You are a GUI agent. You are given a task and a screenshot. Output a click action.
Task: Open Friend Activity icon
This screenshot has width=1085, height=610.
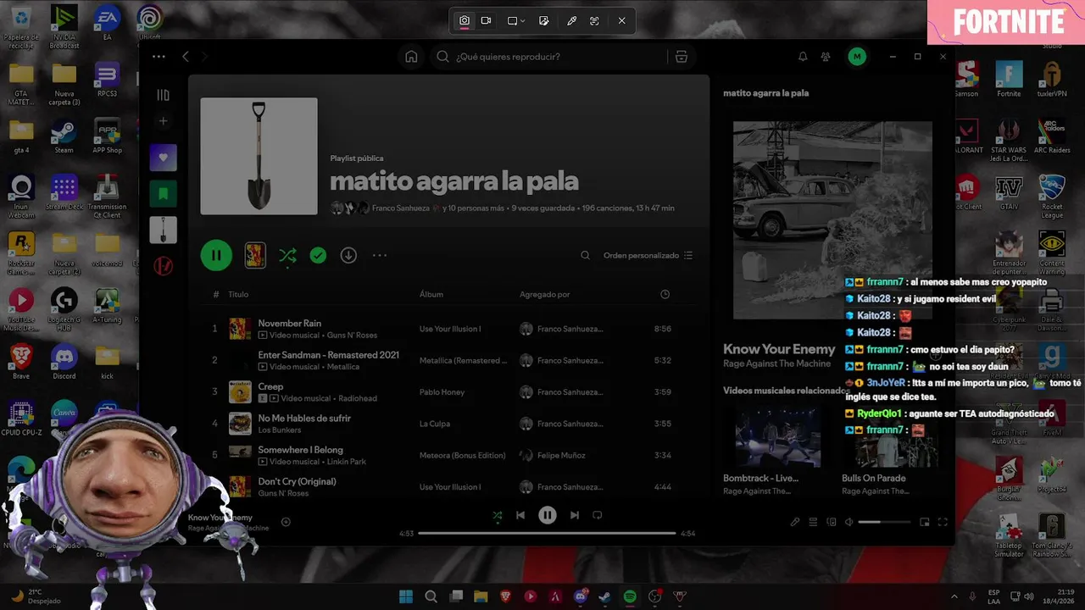pyautogui.click(x=826, y=57)
